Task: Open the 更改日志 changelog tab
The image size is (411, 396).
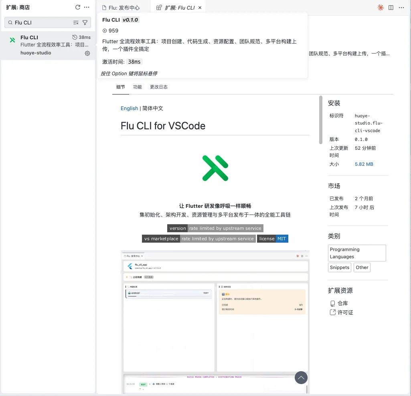Action: coord(158,87)
